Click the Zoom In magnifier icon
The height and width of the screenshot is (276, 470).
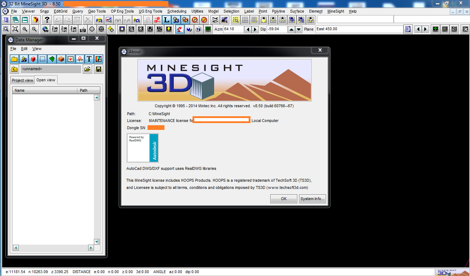(x=24, y=29)
